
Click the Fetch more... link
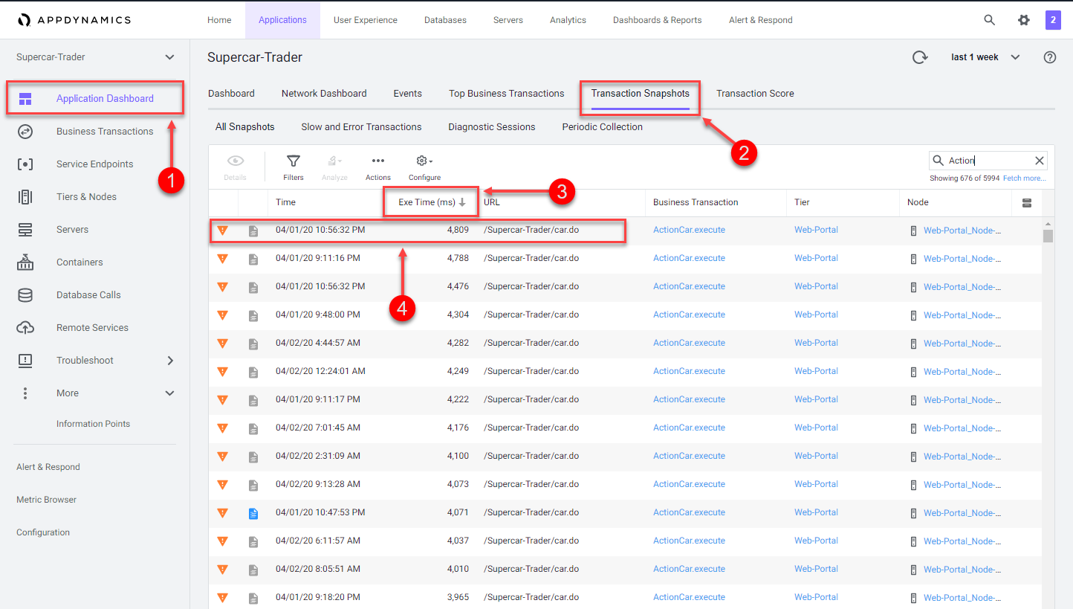coord(1025,178)
